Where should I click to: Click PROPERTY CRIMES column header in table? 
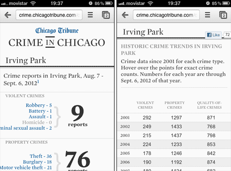[x=175, y=105]
